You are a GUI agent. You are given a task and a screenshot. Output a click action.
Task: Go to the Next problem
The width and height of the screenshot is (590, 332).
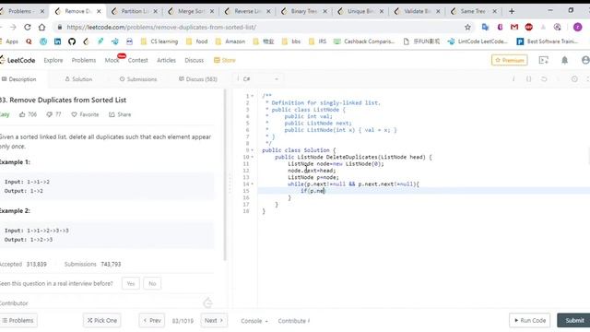tap(214, 320)
